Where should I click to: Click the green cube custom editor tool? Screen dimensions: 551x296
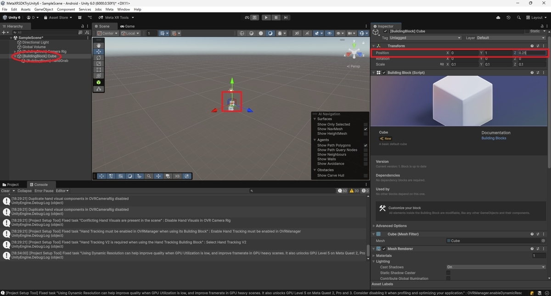[x=99, y=82]
